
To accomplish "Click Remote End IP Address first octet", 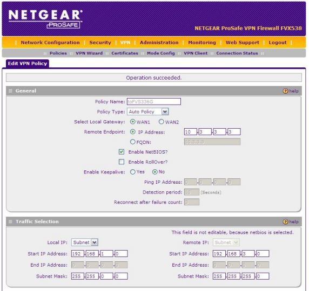I will pos(219,265).
